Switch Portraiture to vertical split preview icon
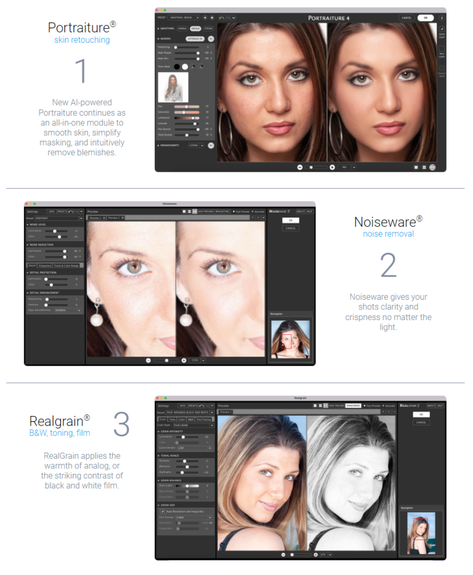This screenshot has width=473, height=575. coord(433,167)
